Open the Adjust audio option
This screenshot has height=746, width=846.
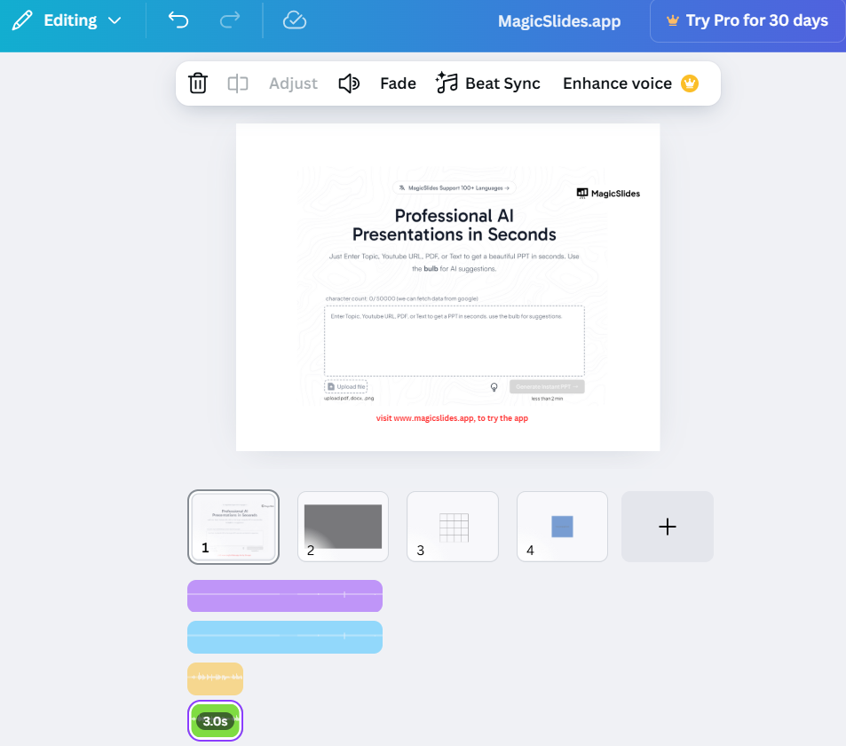tap(293, 83)
